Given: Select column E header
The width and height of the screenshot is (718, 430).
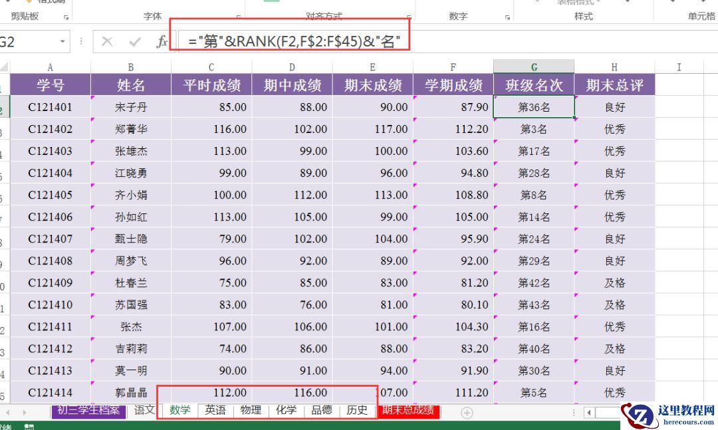Looking at the screenshot, I should [x=373, y=67].
